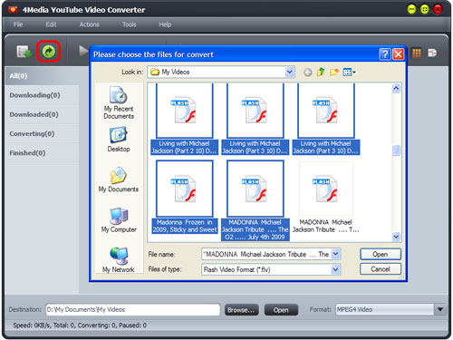Minimize the main window with yellow button

click(411, 10)
